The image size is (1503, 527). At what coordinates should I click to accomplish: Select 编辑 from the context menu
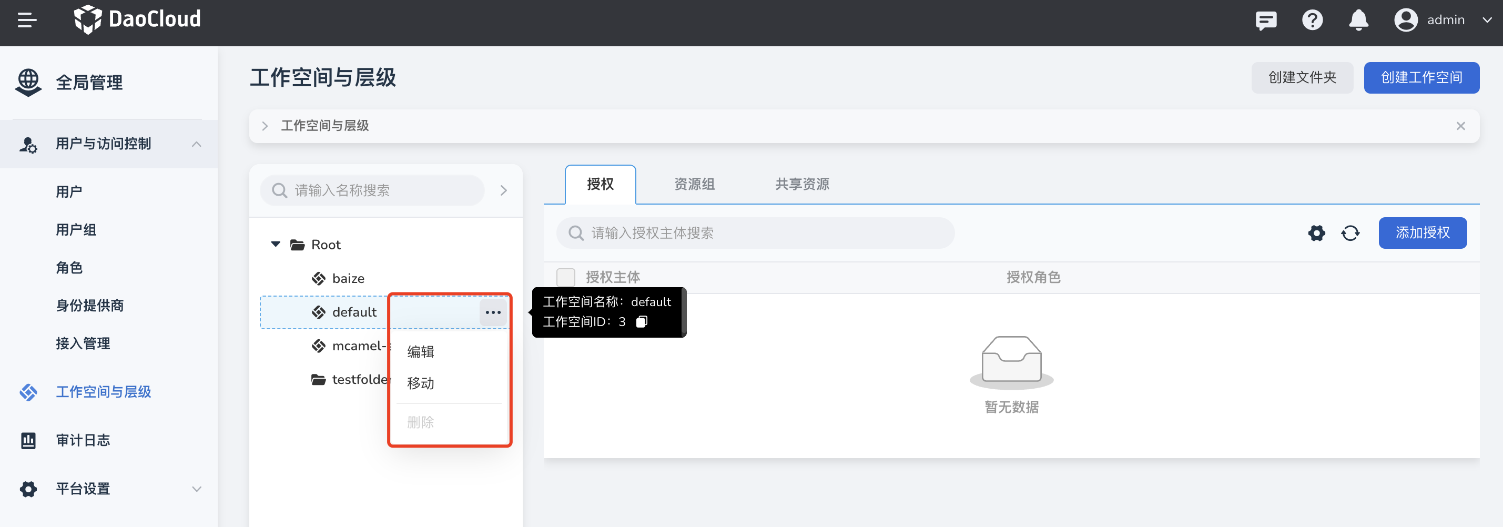421,352
